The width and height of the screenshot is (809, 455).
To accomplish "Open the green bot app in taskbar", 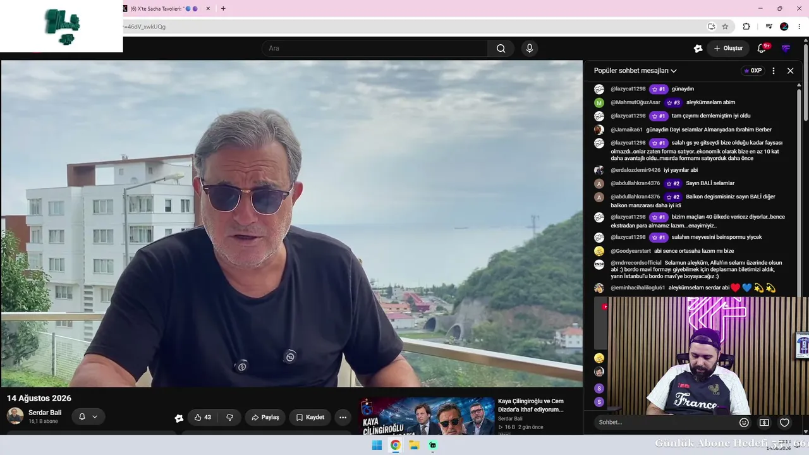I will [433, 445].
